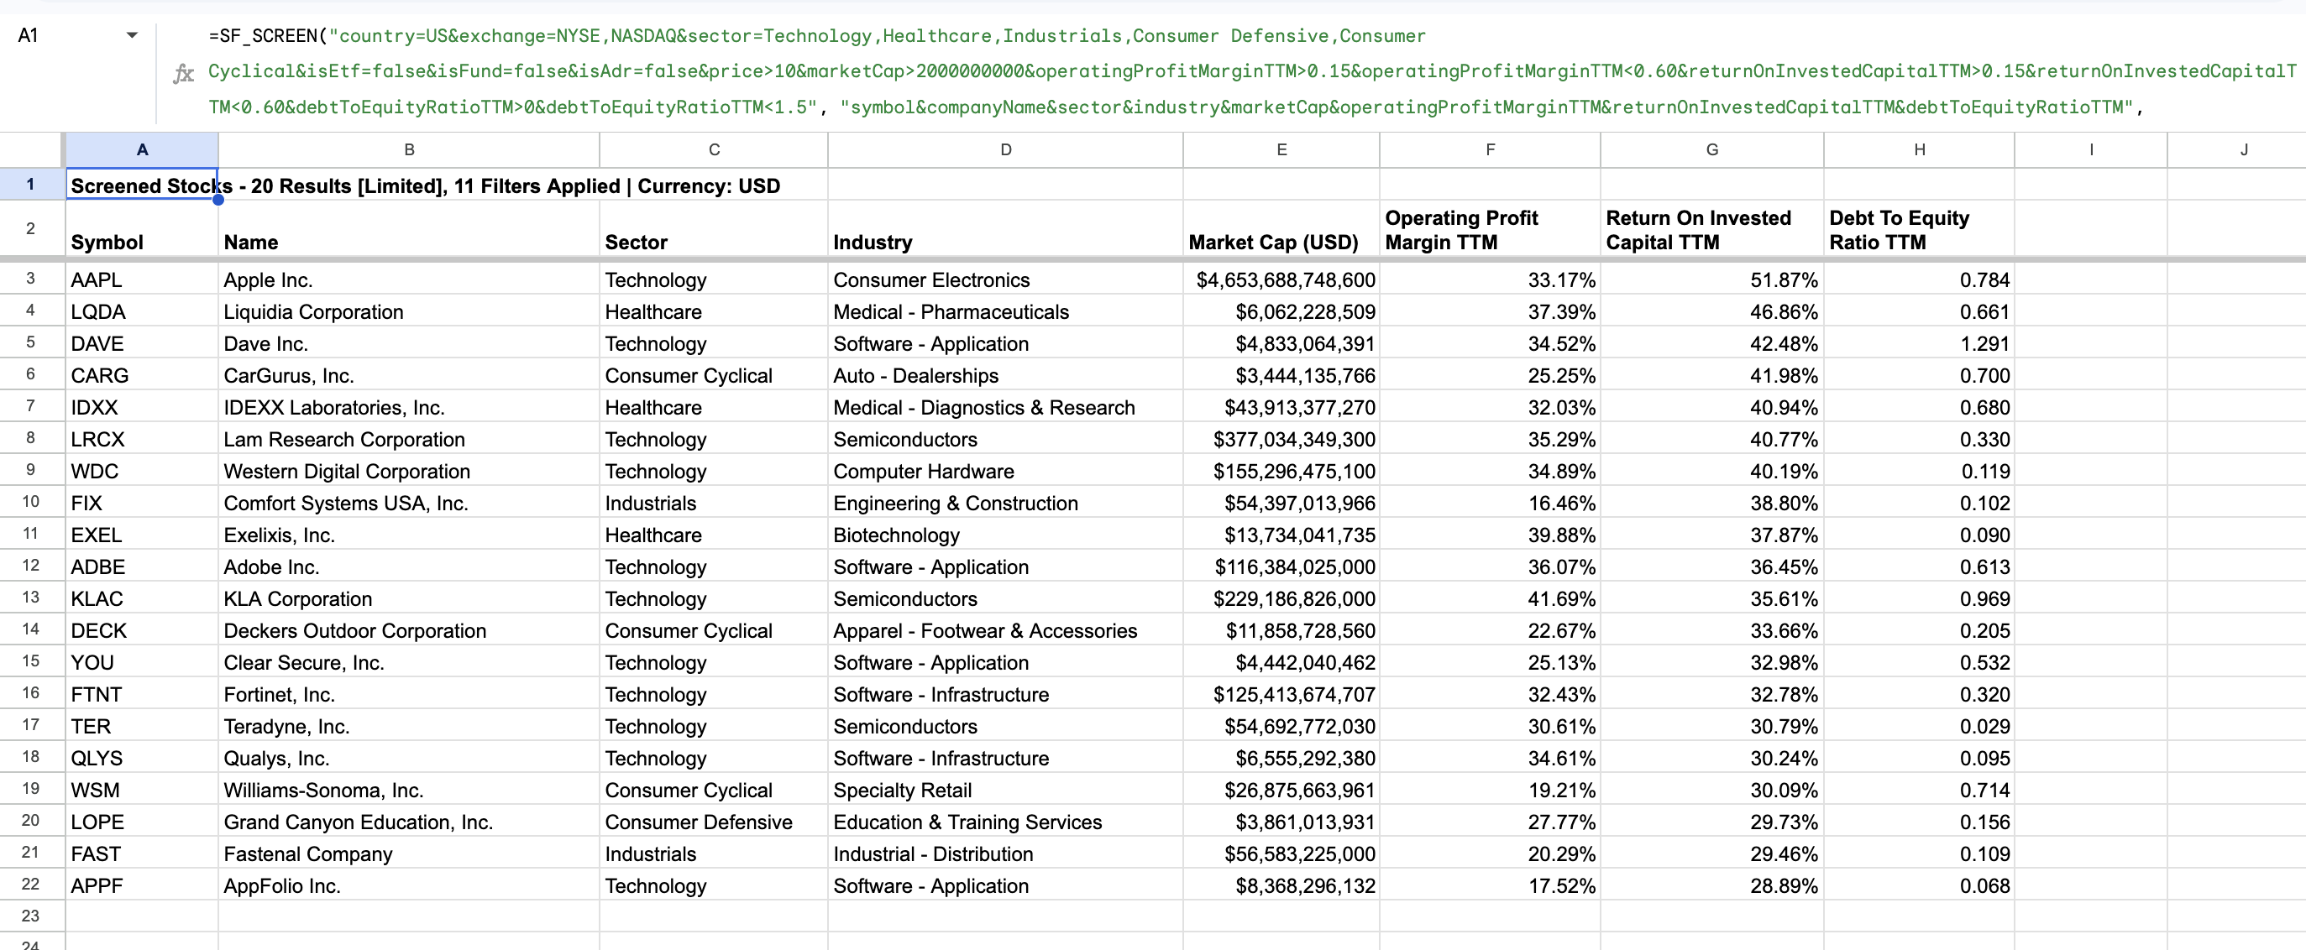Click the 'Sector' header cell

click(x=714, y=229)
